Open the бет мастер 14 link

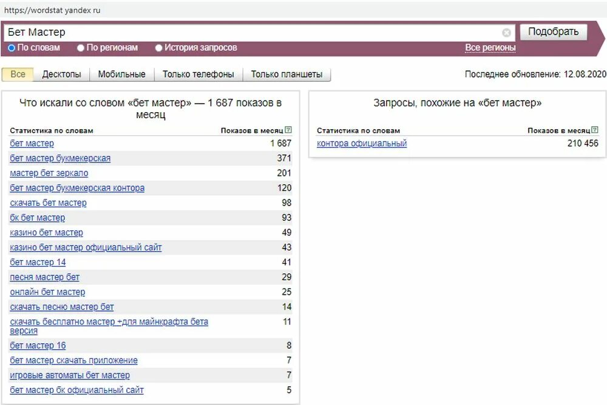pos(38,263)
